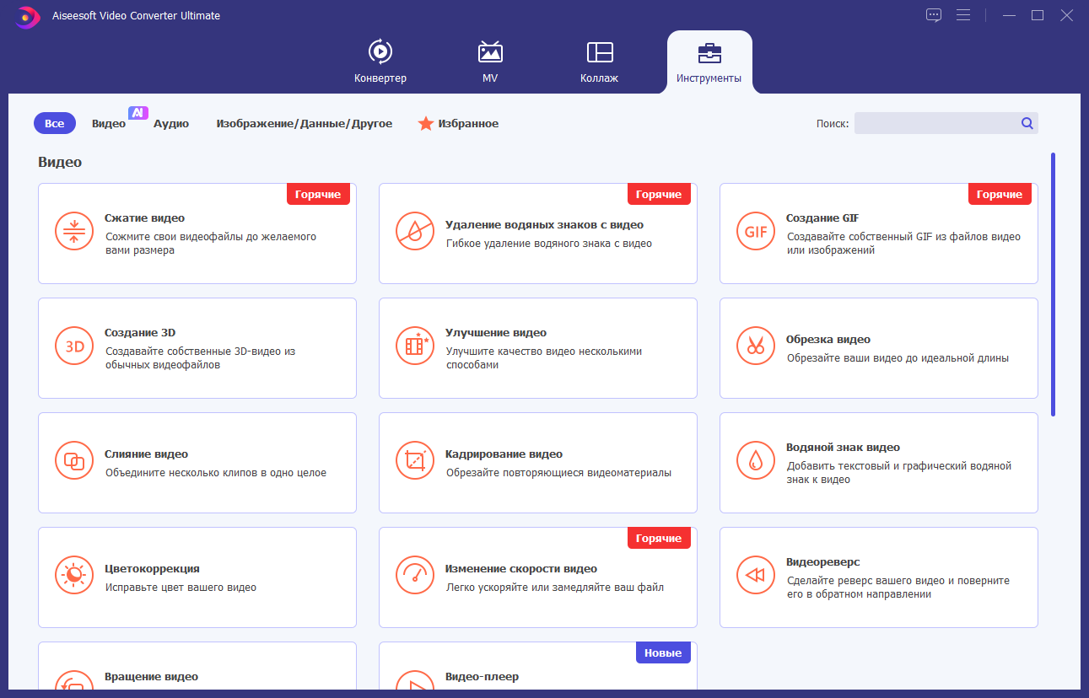
Task: Filter tools by Видео category
Action: coord(109,124)
